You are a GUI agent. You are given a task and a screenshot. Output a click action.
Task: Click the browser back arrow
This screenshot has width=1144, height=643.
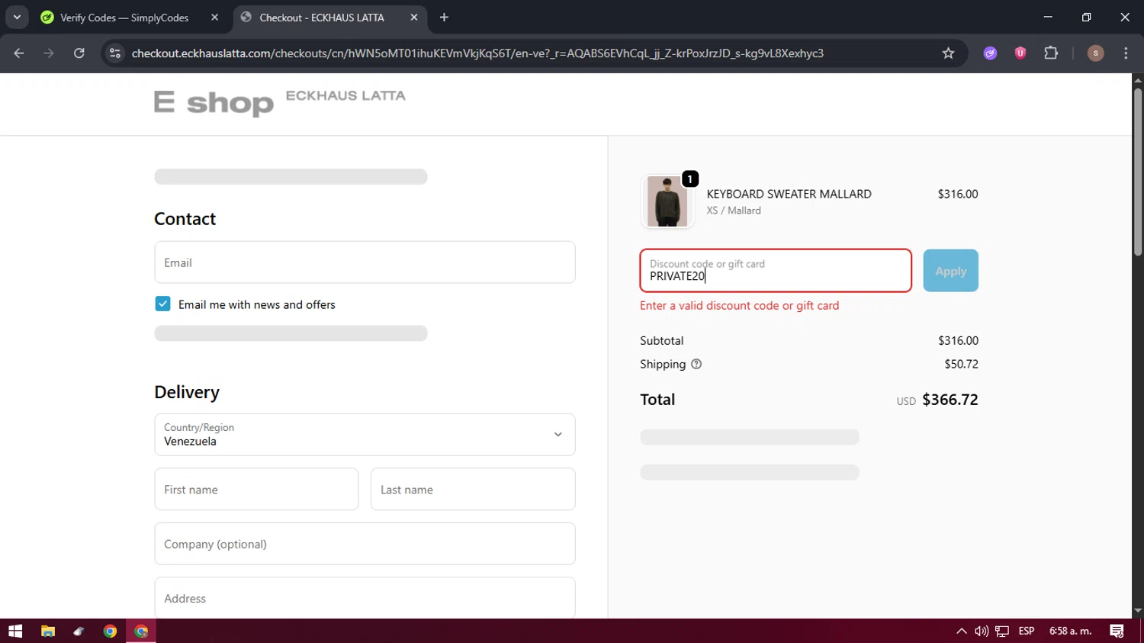19,53
